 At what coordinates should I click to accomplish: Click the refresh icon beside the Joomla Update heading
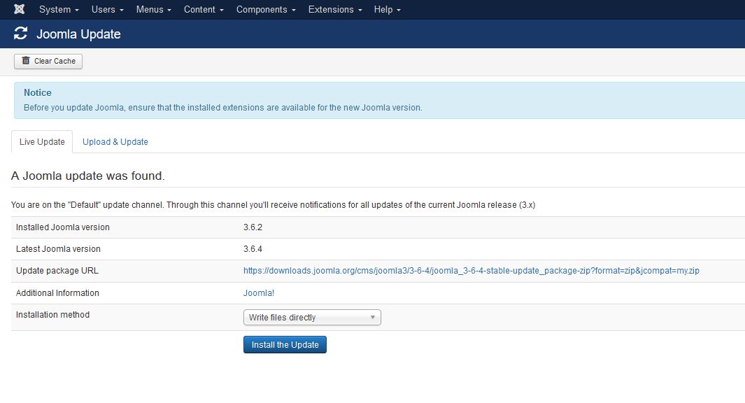[x=20, y=33]
